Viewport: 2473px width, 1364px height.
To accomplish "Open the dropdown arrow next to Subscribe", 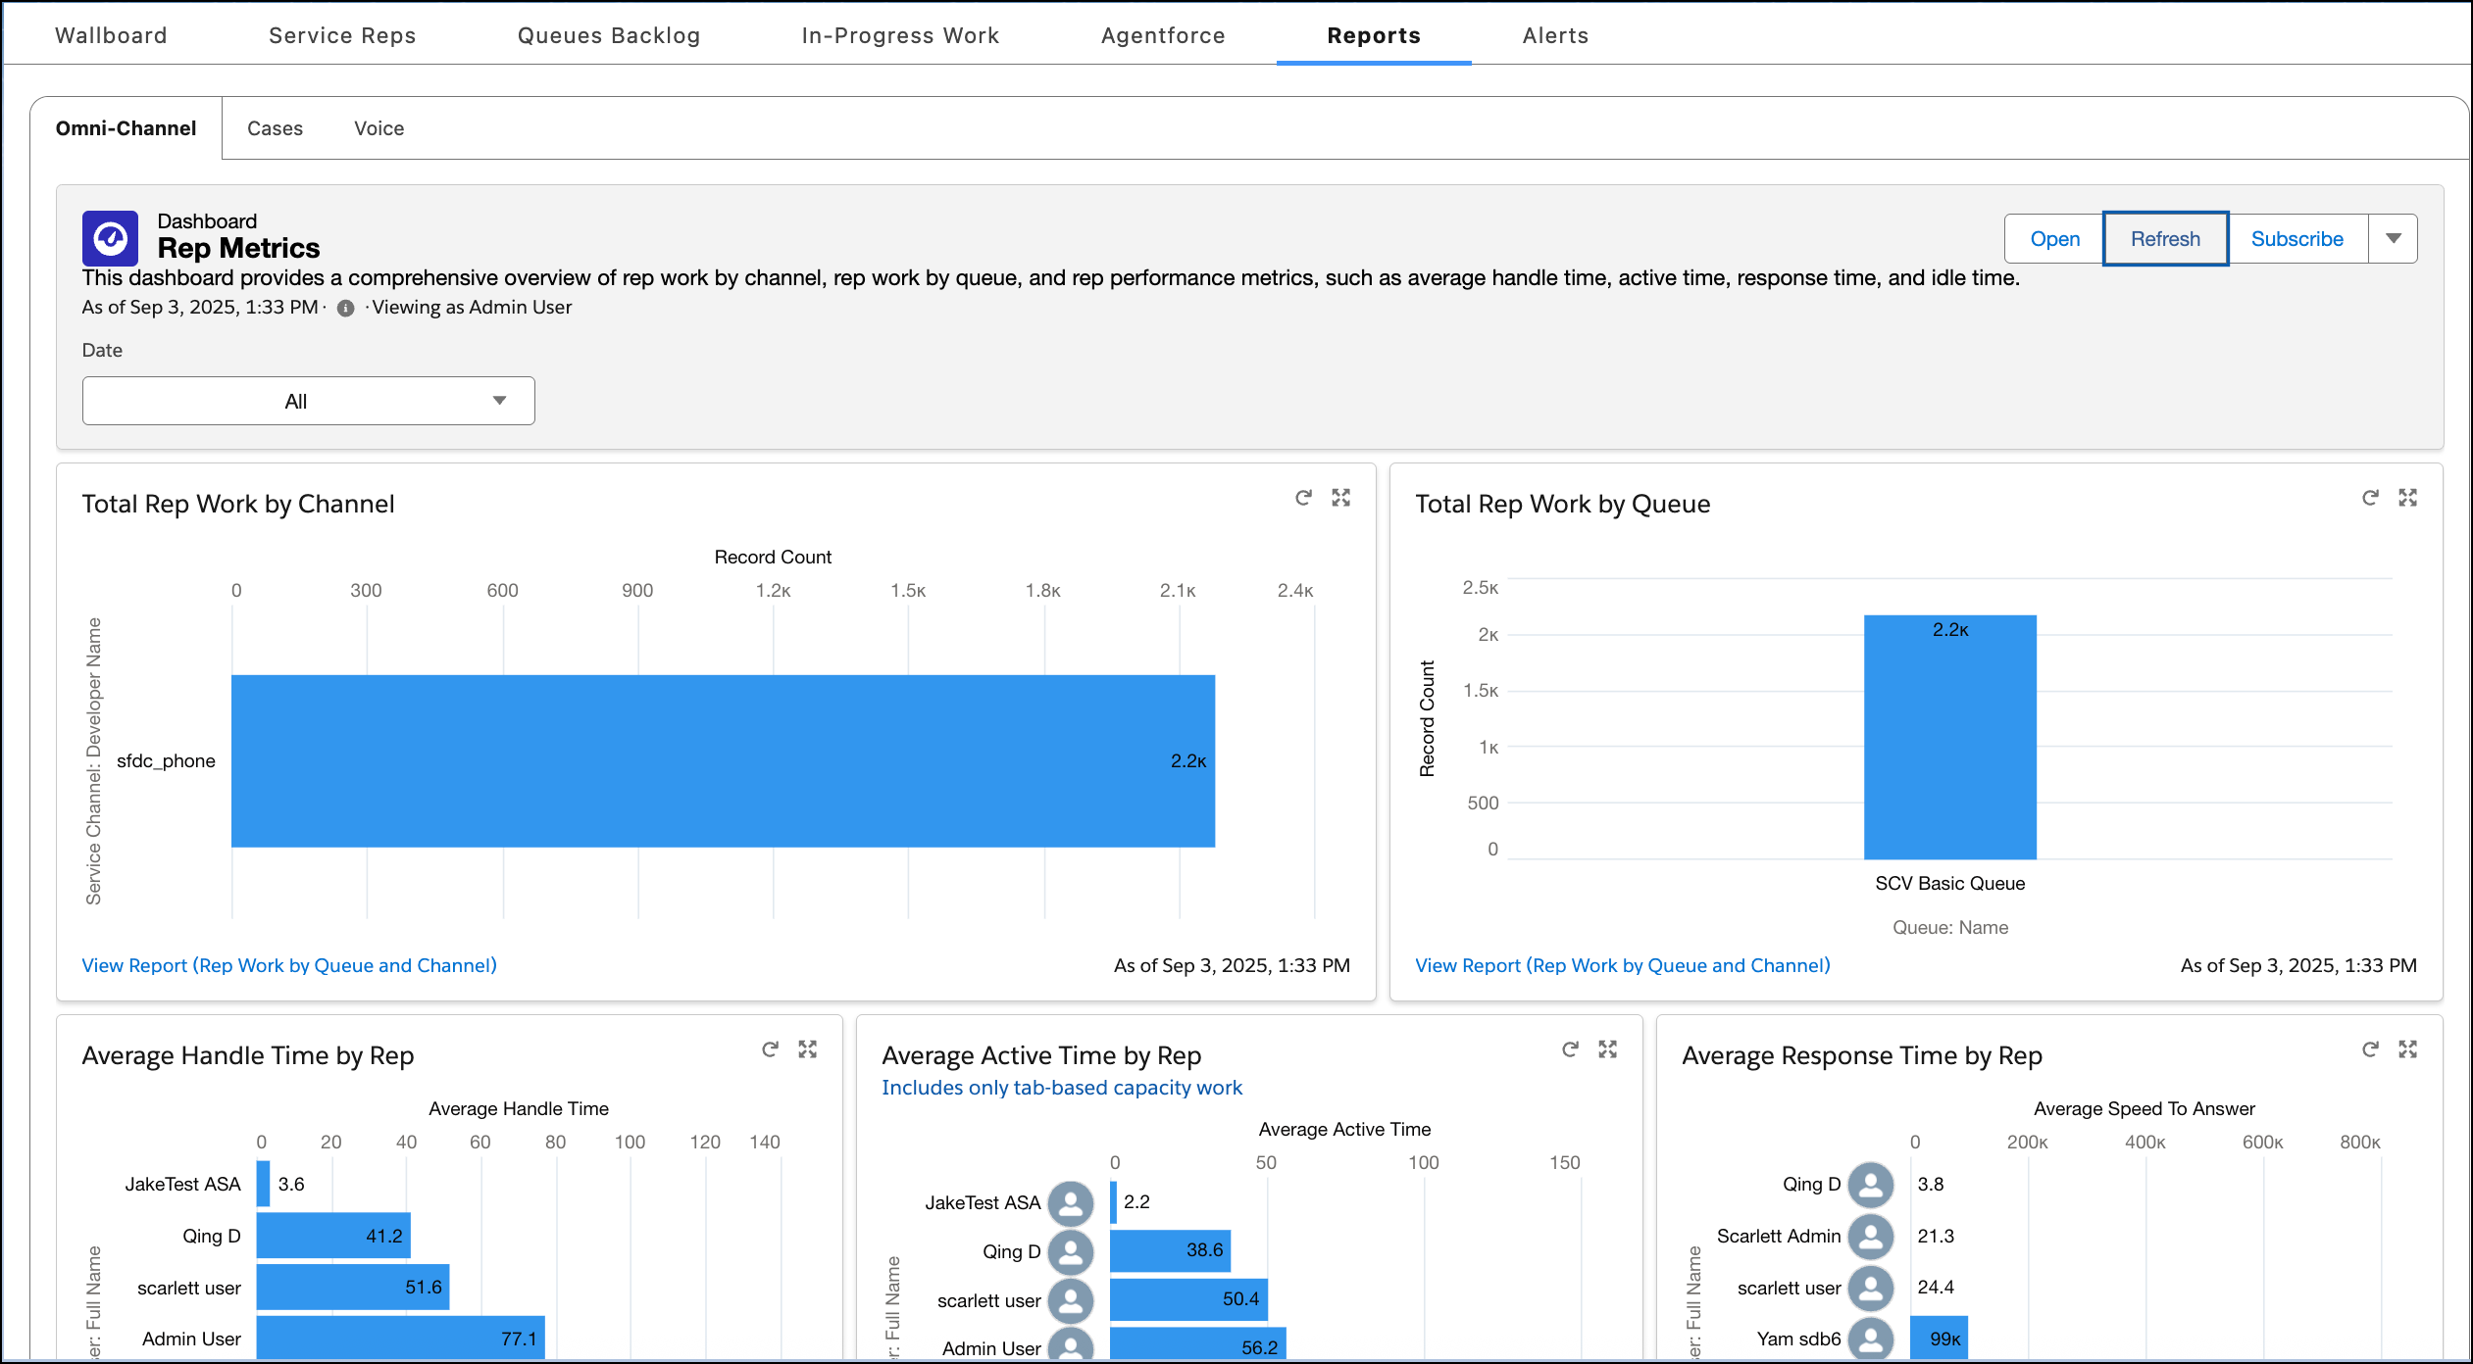I will pos(2393,239).
